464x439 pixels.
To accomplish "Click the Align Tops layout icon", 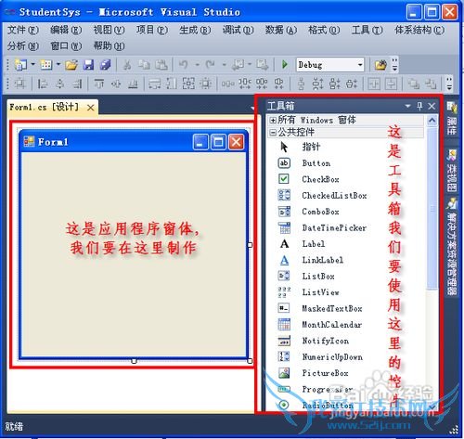I will point(99,84).
